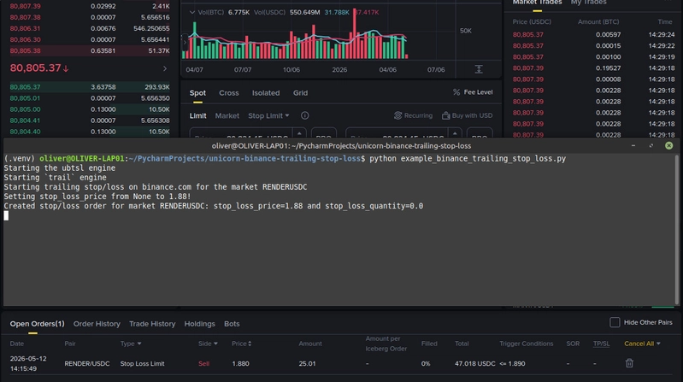Open the Order History tab
This screenshot has height=382, width=683.
(x=97, y=324)
